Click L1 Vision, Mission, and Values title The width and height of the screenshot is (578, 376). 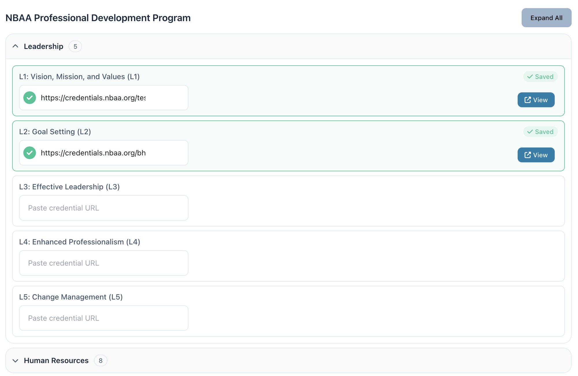coord(79,77)
